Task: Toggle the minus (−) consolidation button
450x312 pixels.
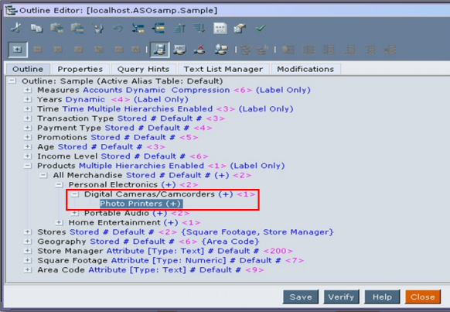Action: pyautogui.click(x=38, y=50)
